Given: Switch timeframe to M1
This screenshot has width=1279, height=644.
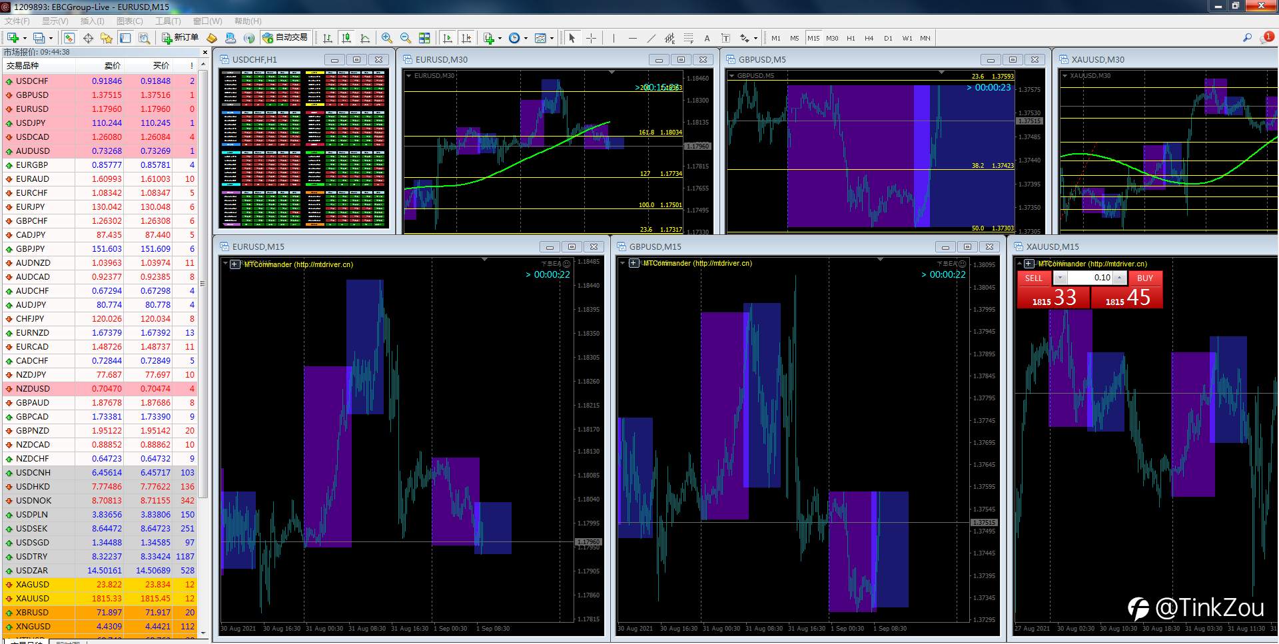Looking at the screenshot, I should pos(776,38).
